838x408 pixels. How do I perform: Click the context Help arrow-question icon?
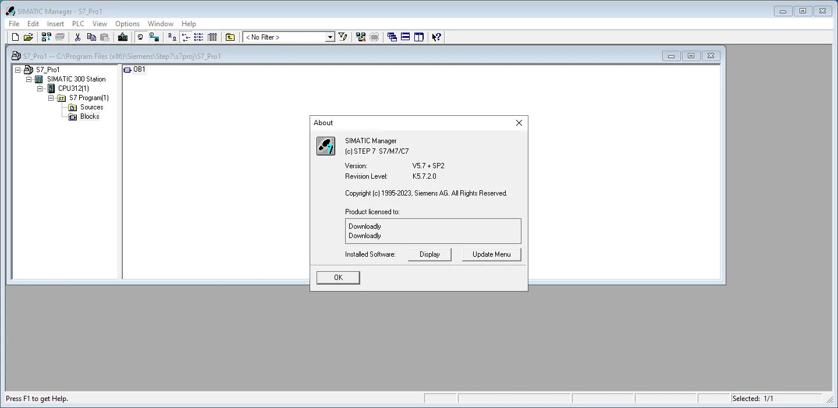pos(436,37)
